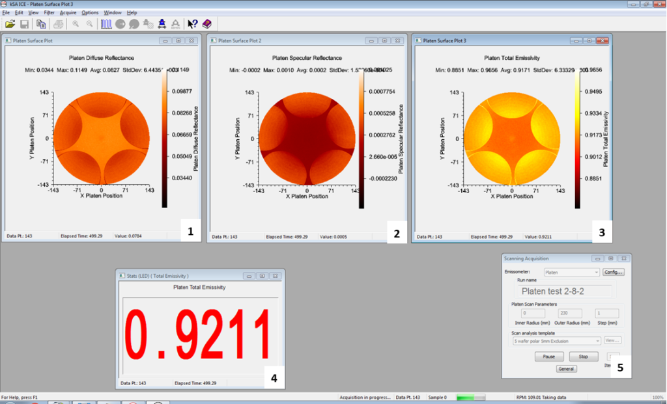Open the Acquire menu
667x404 pixels.
tap(68, 12)
